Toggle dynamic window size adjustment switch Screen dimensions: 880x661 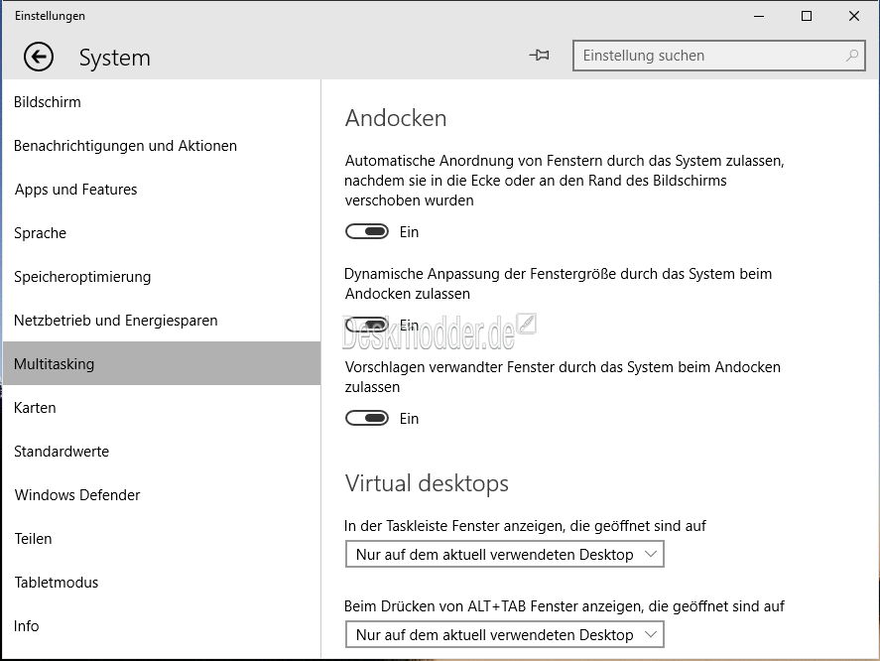tap(366, 325)
